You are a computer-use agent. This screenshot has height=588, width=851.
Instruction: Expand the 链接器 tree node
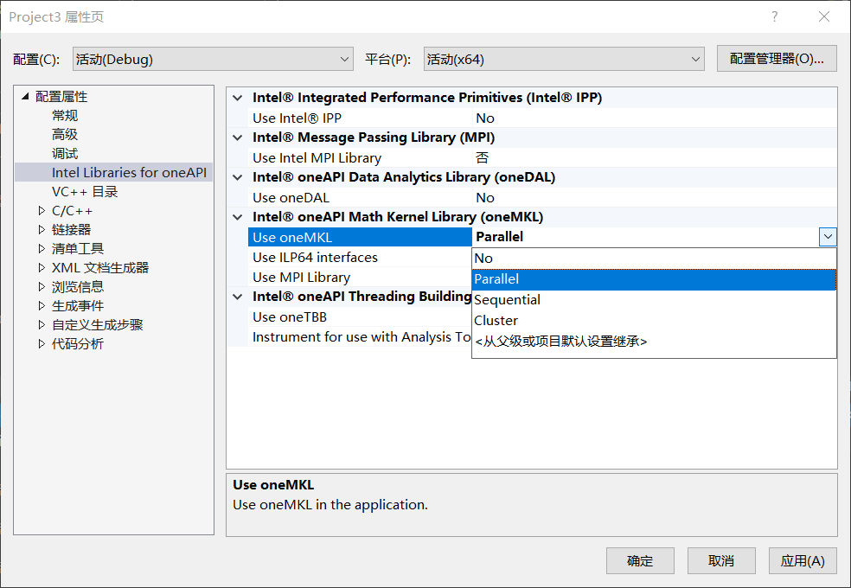[42, 229]
